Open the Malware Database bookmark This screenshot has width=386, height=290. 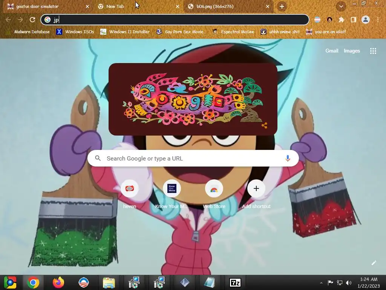[x=28, y=32]
